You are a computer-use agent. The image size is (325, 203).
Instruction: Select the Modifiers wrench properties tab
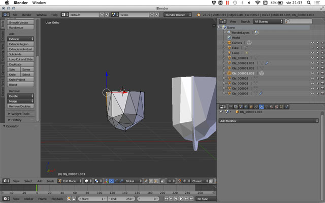point(261,107)
